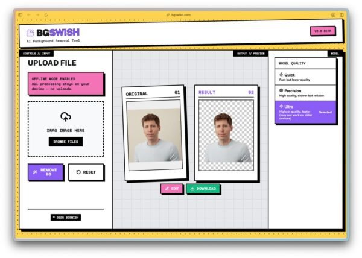362x258 pixels.
Task: Open the pink Edit button
Action: pyautogui.click(x=172, y=189)
